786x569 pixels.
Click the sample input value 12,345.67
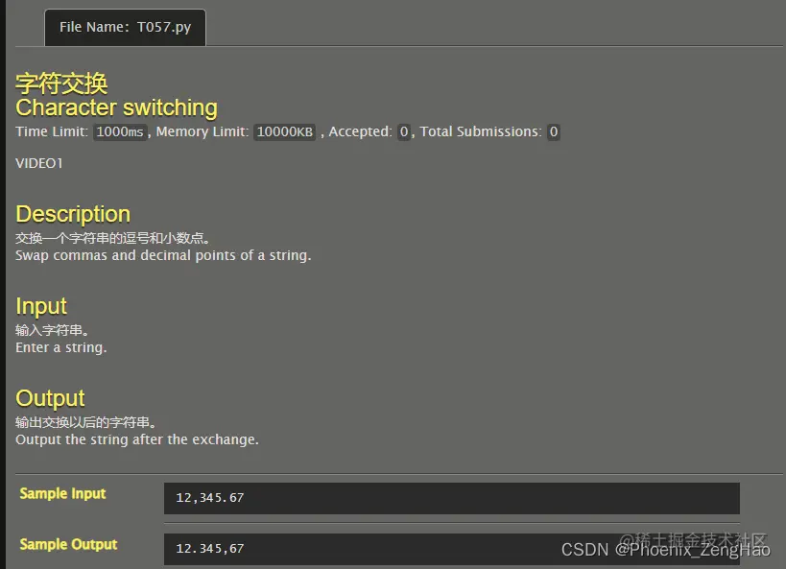(210, 498)
